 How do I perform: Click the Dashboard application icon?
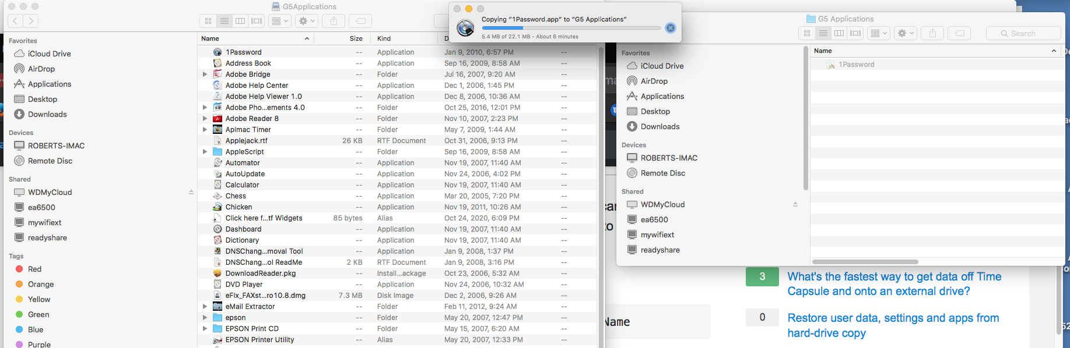click(217, 229)
